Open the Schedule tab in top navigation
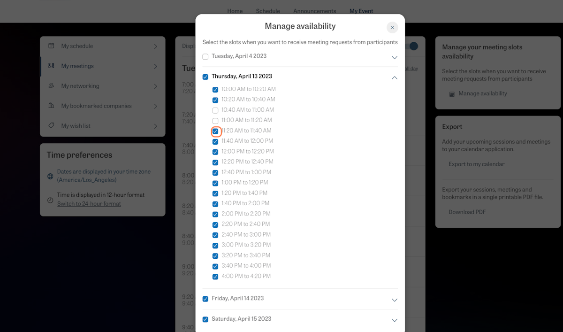The width and height of the screenshot is (563, 332). [x=268, y=11]
